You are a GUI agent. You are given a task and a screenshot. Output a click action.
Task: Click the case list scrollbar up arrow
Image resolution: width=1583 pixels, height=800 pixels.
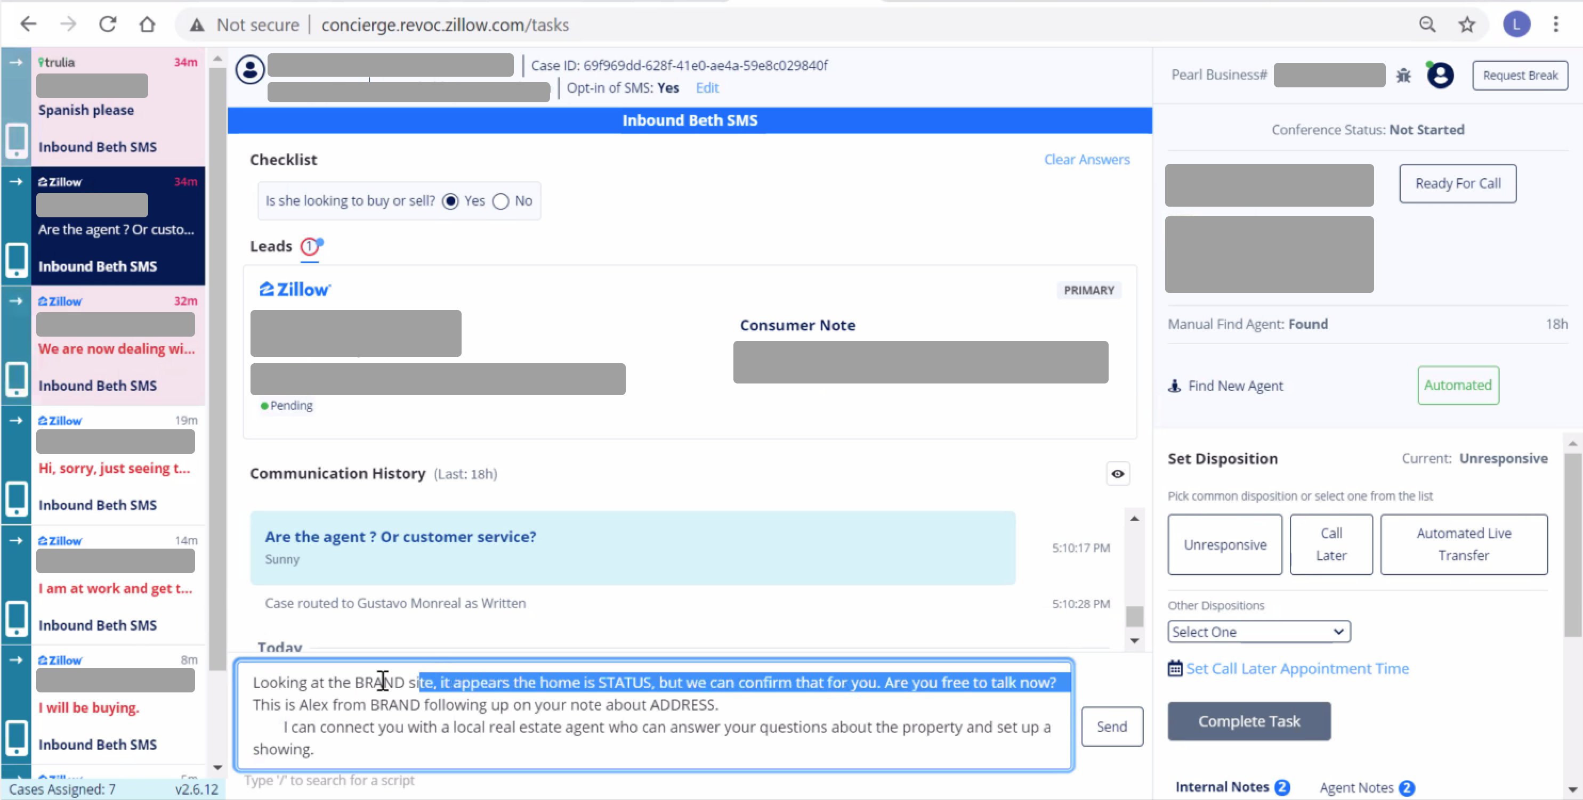[x=217, y=59]
